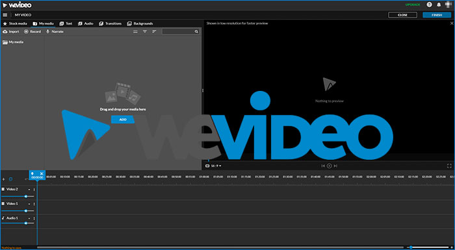This screenshot has height=250, width=455.
Task: Click the Video 1 track icon
Action: (3, 204)
